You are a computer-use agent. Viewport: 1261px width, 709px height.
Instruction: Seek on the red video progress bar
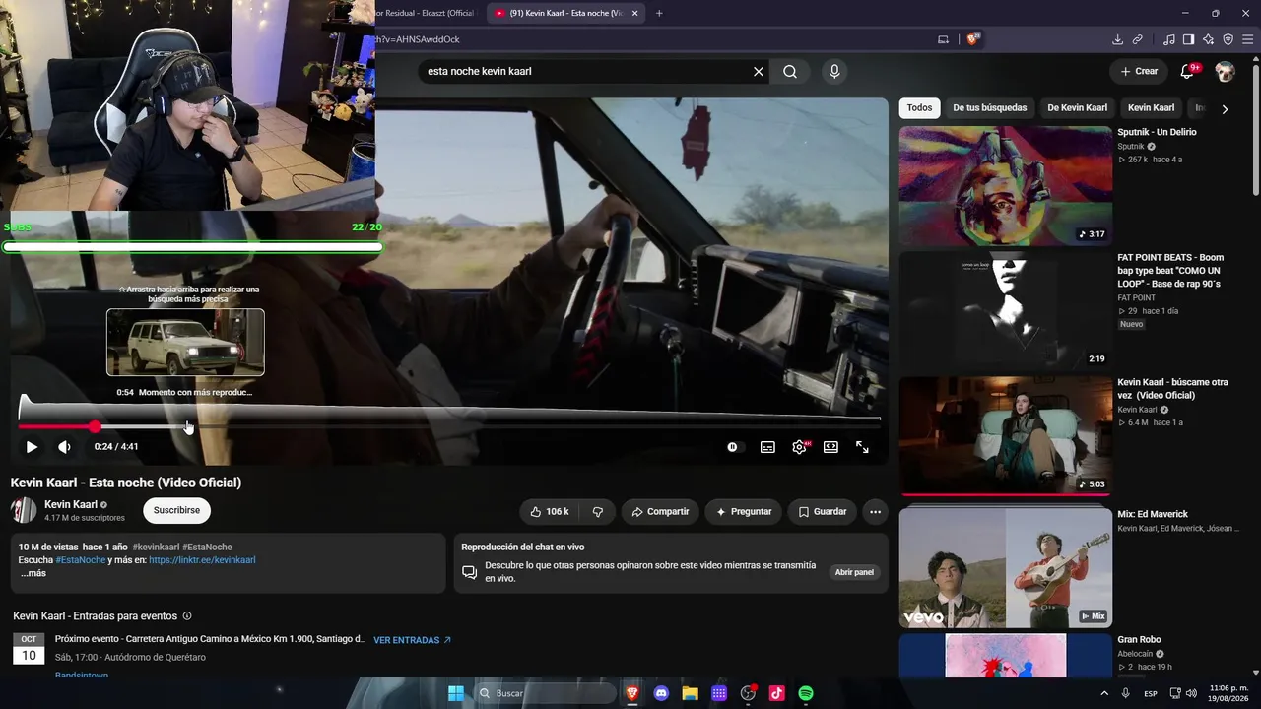pos(449,426)
